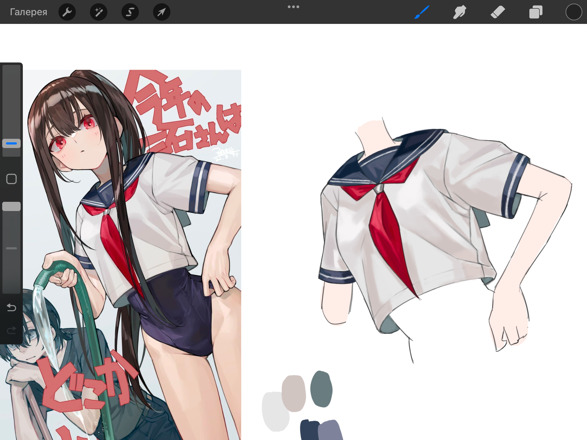Redo the last action

click(x=11, y=330)
